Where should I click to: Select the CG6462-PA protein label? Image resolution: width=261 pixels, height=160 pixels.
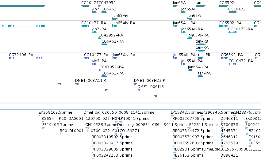[113, 73]
